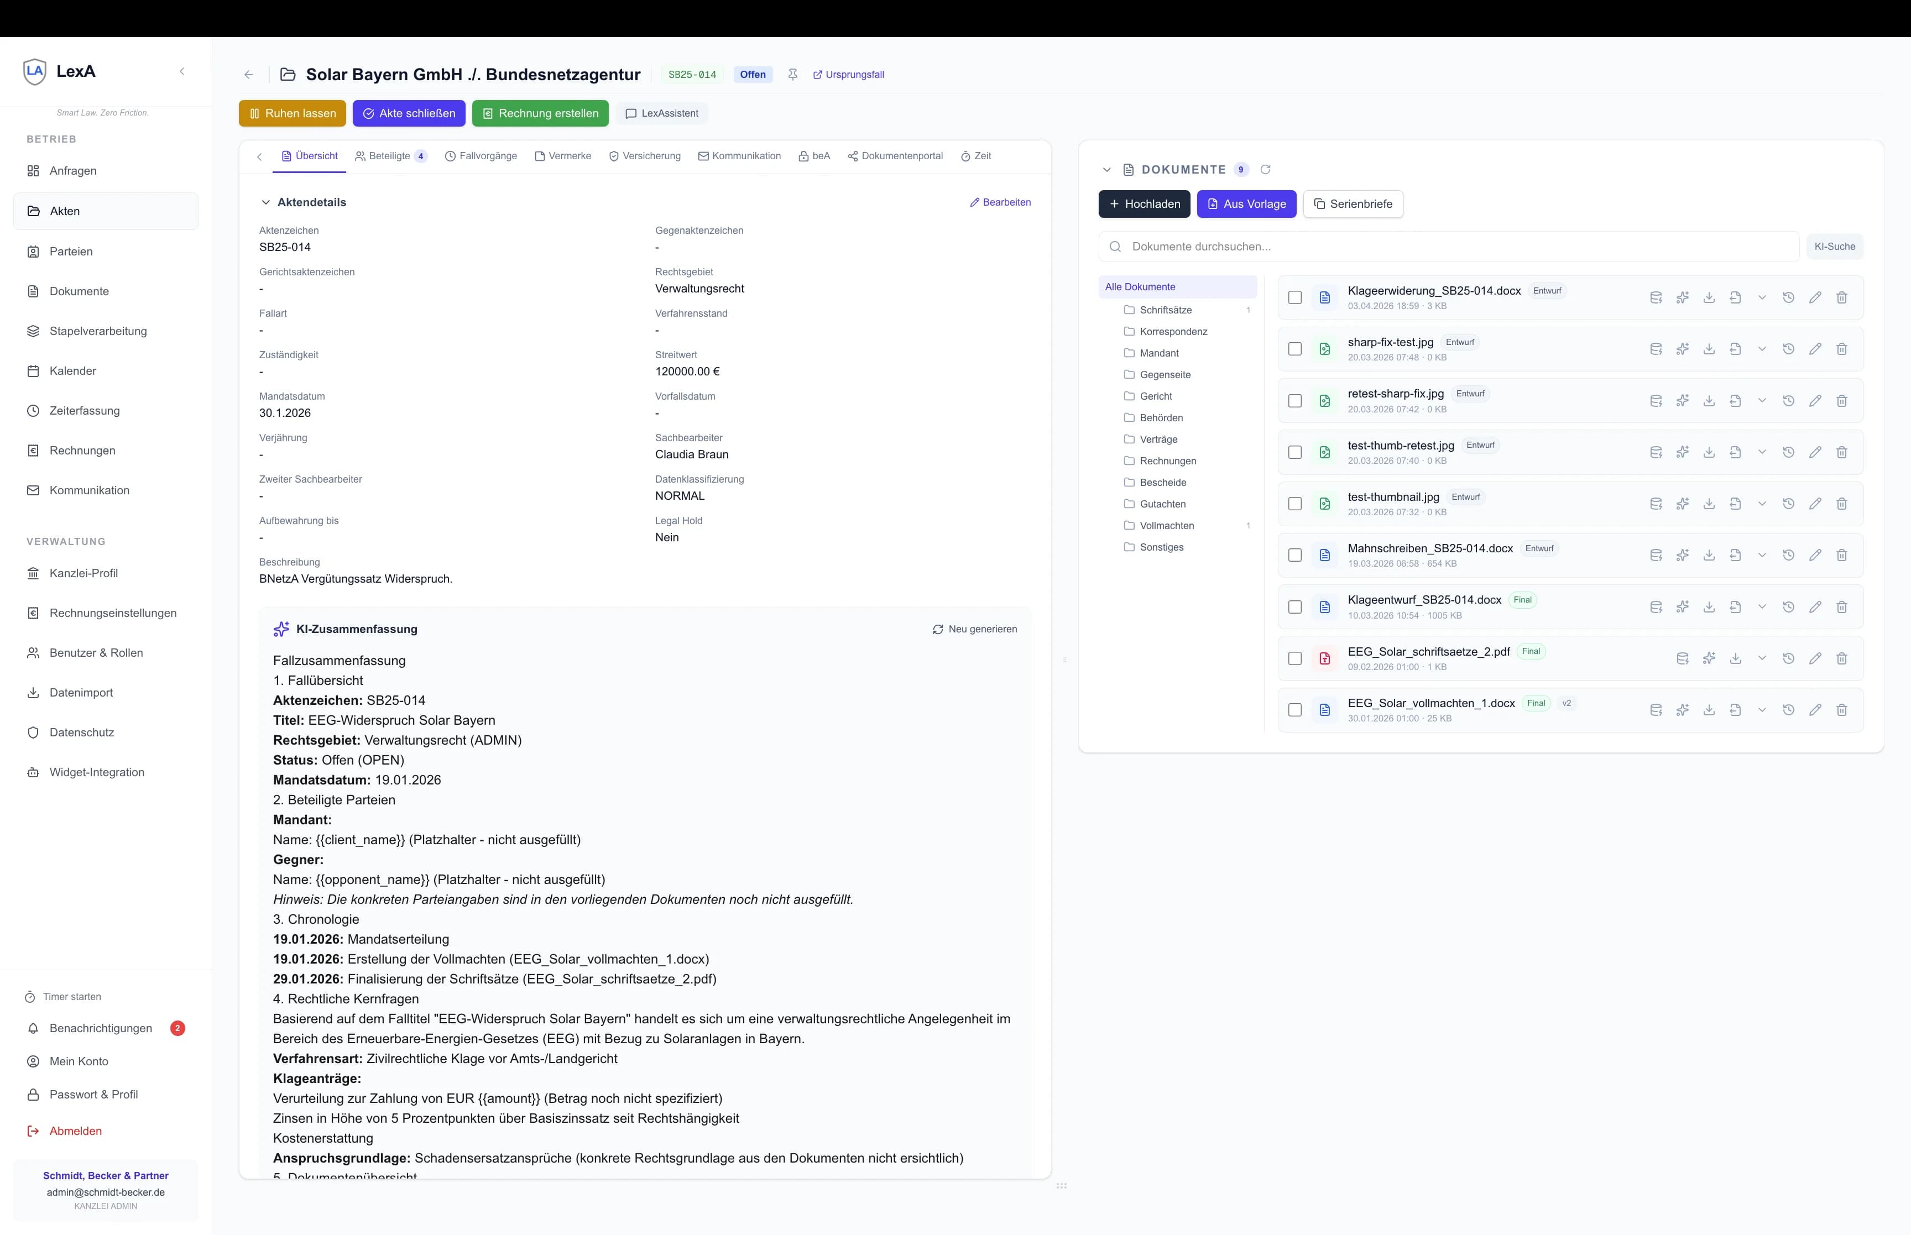Click the AI sparkle icon for retest-sharp-fix.jpg
Image resolution: width=1911 pixels, height=1235 pixels.
coord(1683,401)
